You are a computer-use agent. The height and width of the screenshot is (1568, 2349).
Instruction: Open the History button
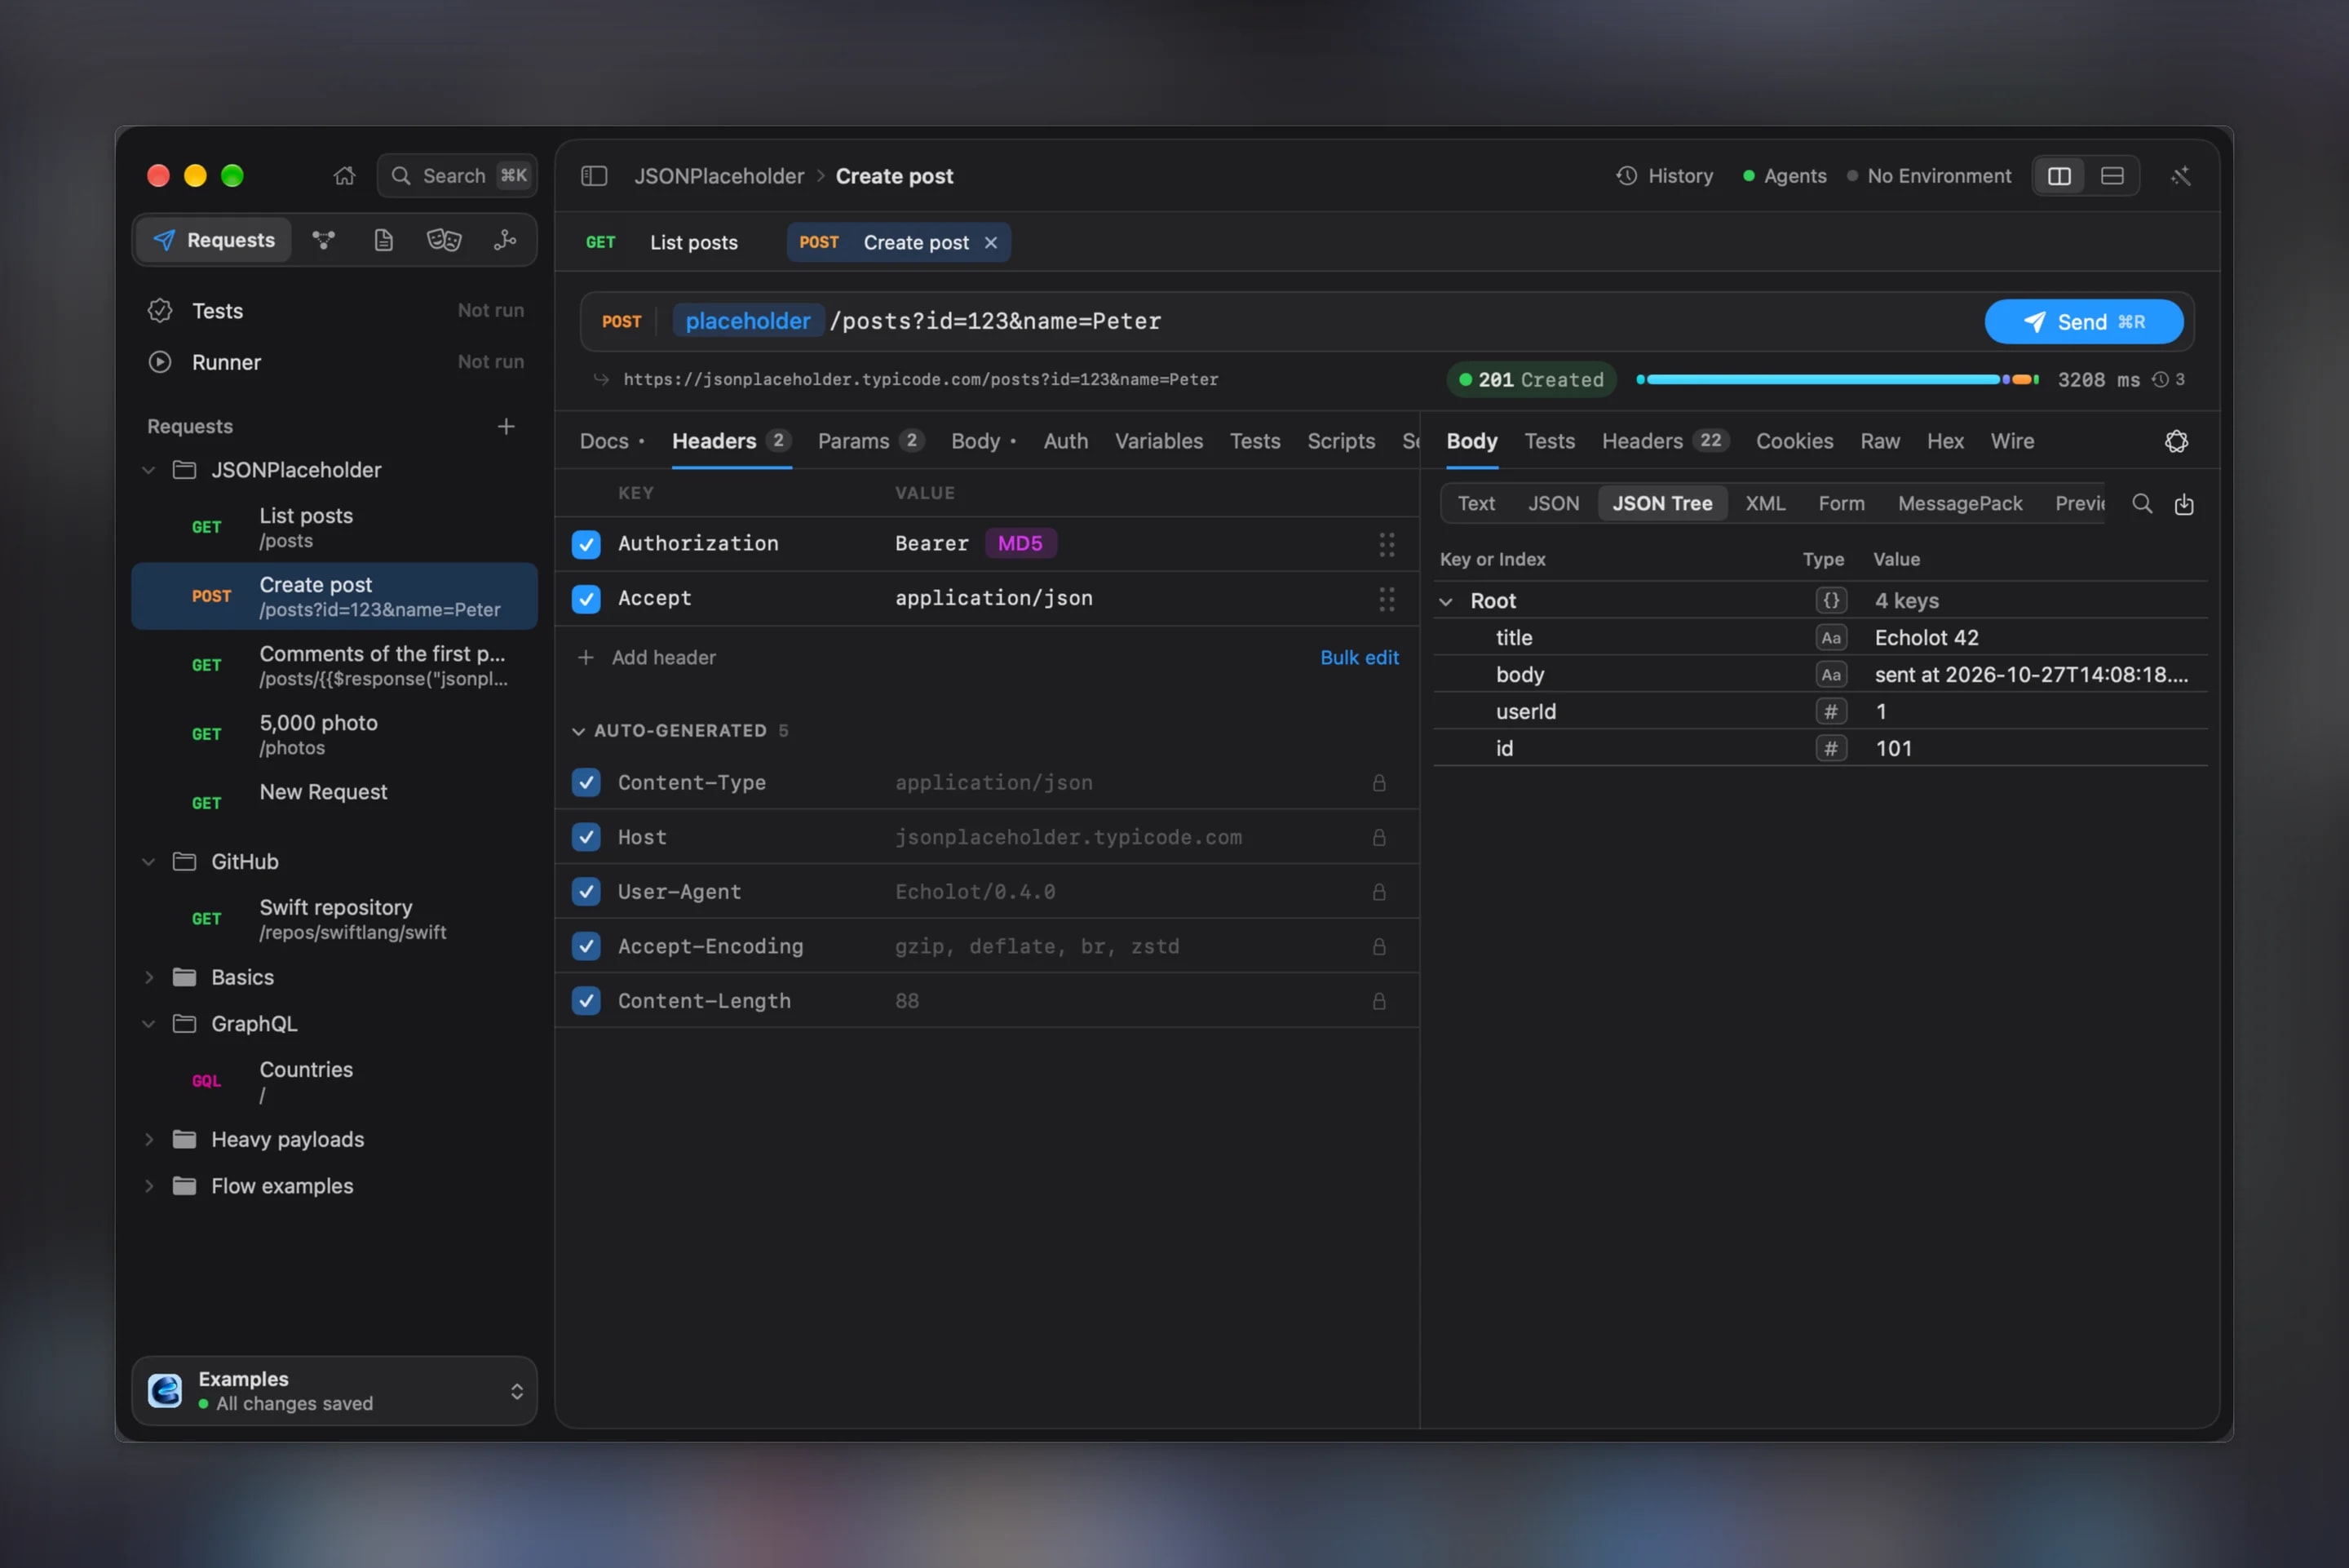(1665, 176)
